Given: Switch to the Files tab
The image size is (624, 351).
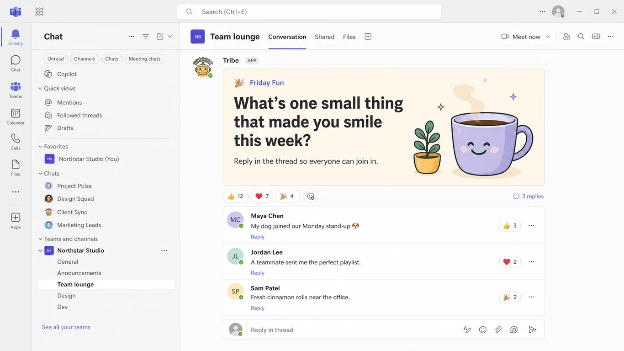Looking at the screenshot, I should [349, 37].
